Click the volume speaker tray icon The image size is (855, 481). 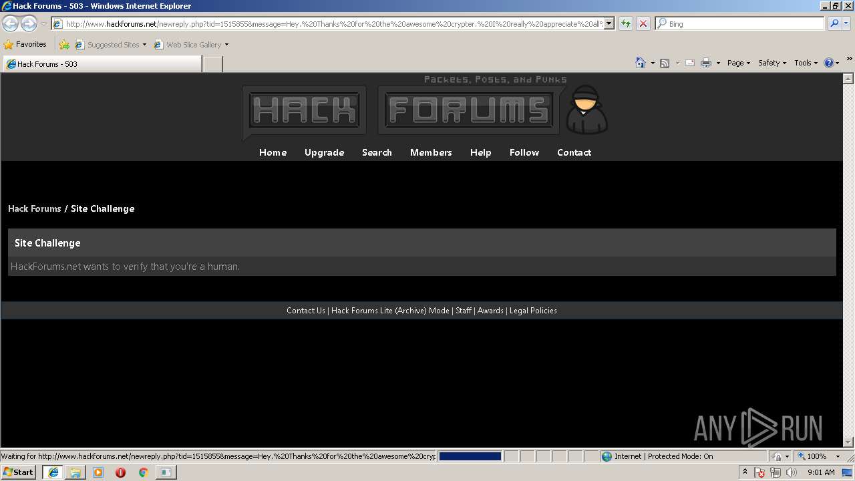pos(792,472)
